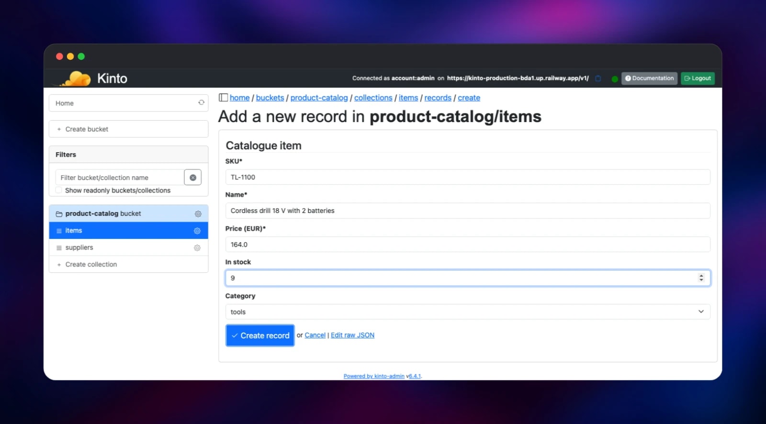Open the Documentation button
766x424 pixels.
point(649,78)
